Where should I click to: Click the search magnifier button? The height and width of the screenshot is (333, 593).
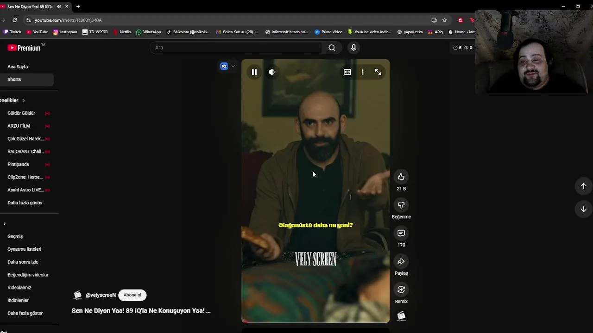[332, 48]
